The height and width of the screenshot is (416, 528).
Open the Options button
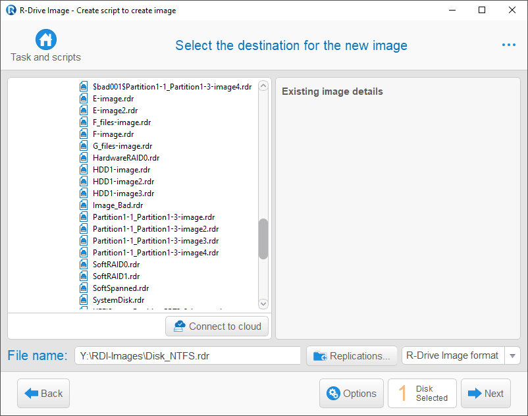(351, 393)
